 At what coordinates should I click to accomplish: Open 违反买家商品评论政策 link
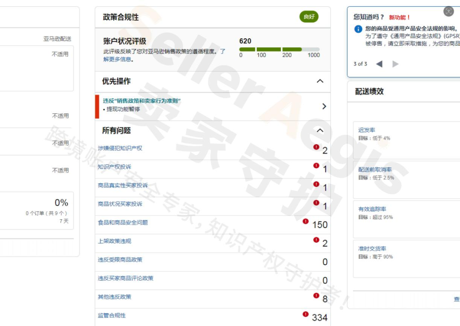[x=126, y=278]
